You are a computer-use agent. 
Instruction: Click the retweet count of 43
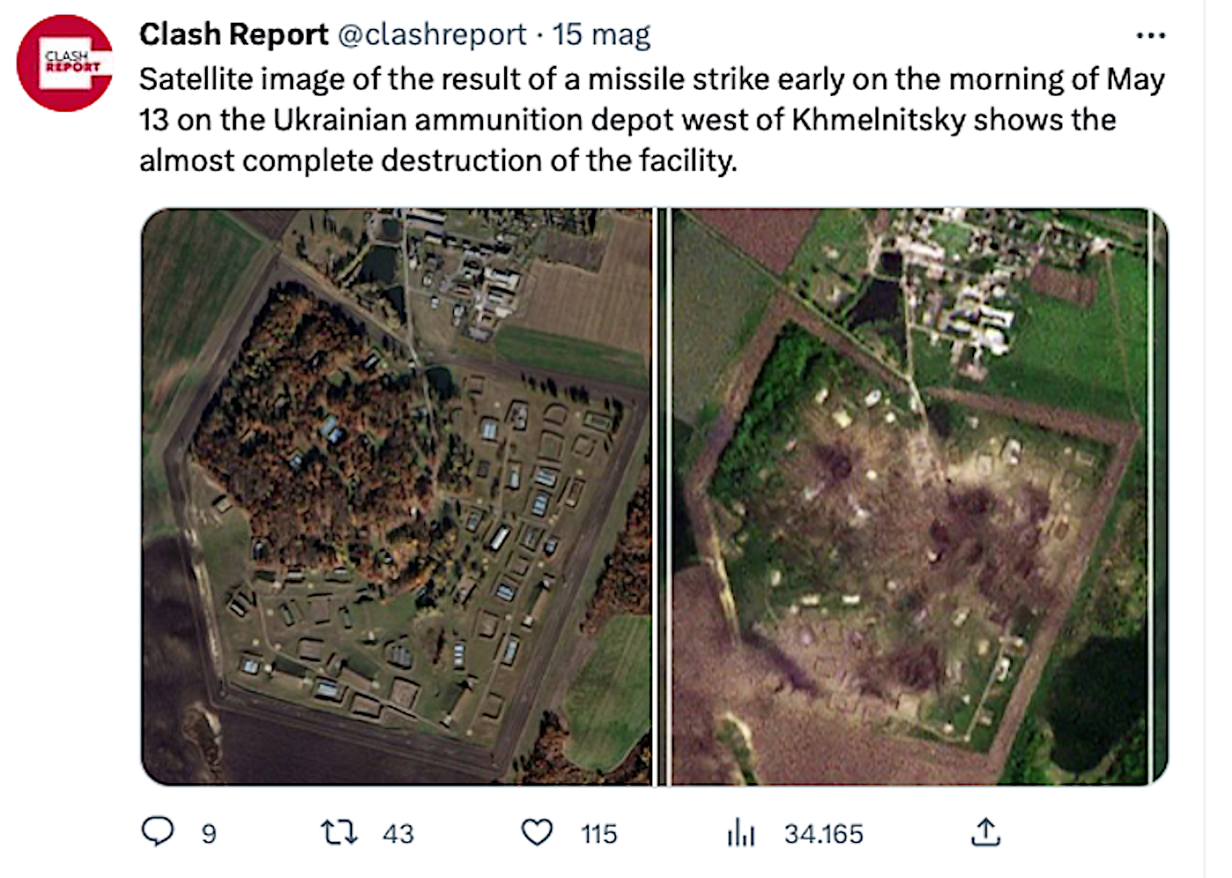coord(398,834)
